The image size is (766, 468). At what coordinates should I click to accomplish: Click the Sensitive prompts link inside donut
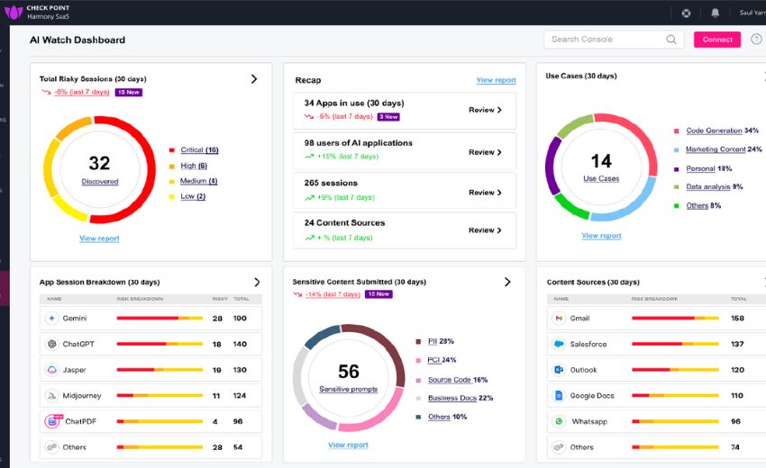[349, 389]
